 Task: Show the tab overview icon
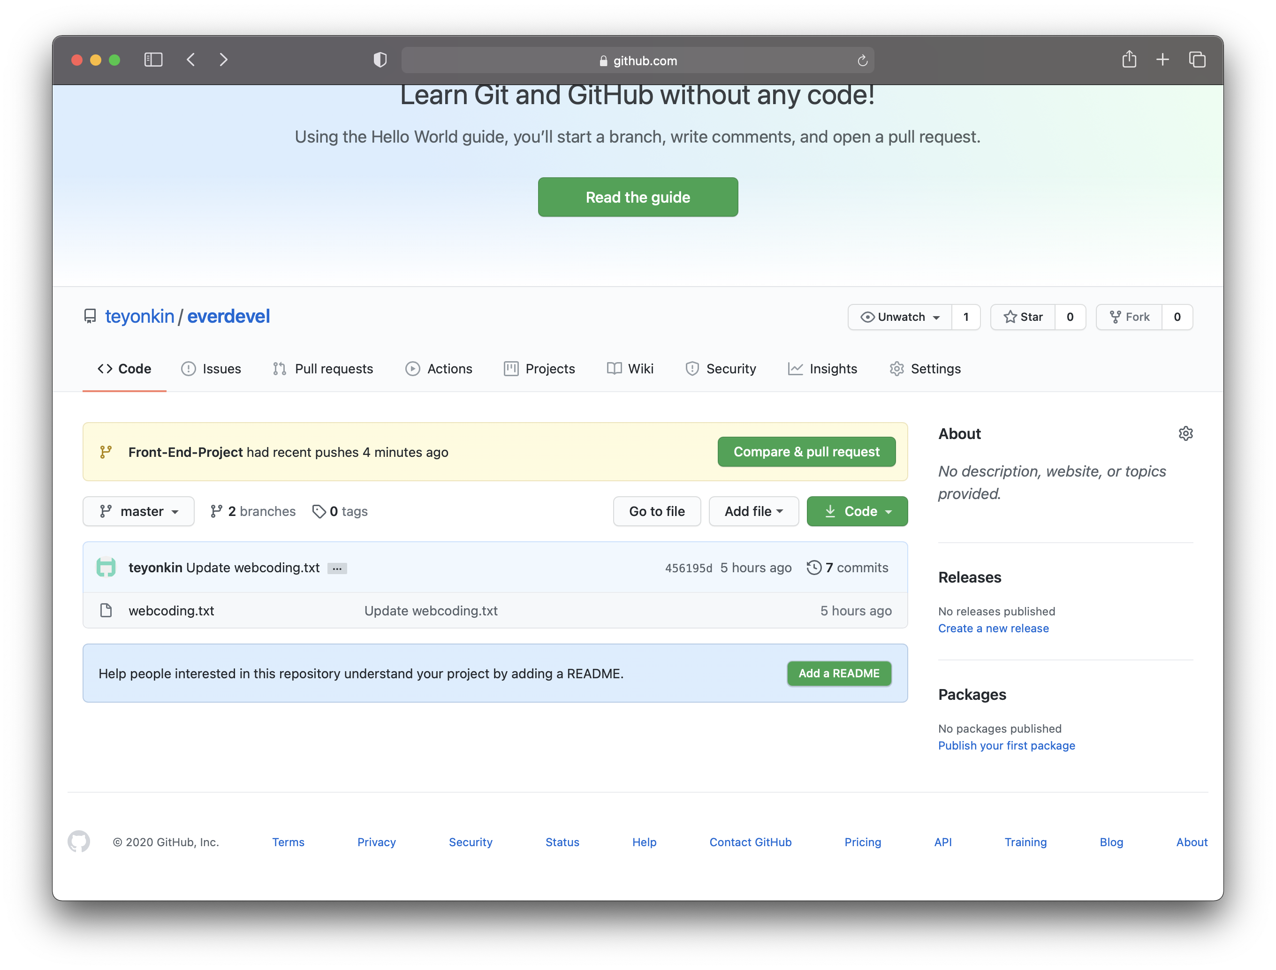[1197, 60]
